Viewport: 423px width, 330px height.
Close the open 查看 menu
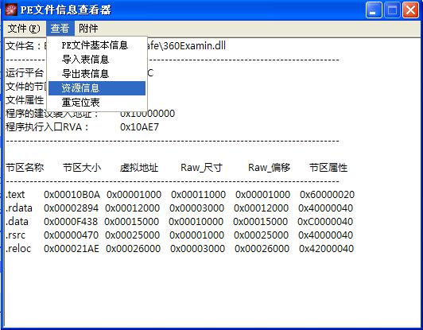[60, 29]
